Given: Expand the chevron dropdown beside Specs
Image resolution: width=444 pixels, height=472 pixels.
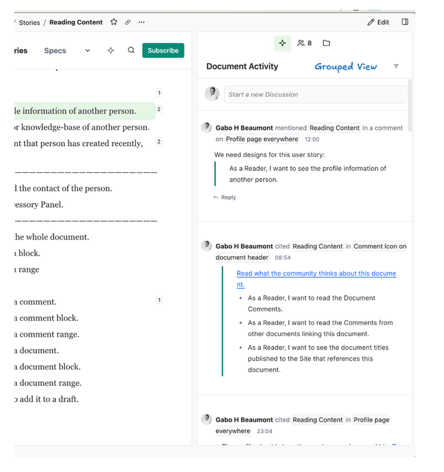Looking at the screenshot, I should click(87, 51).
